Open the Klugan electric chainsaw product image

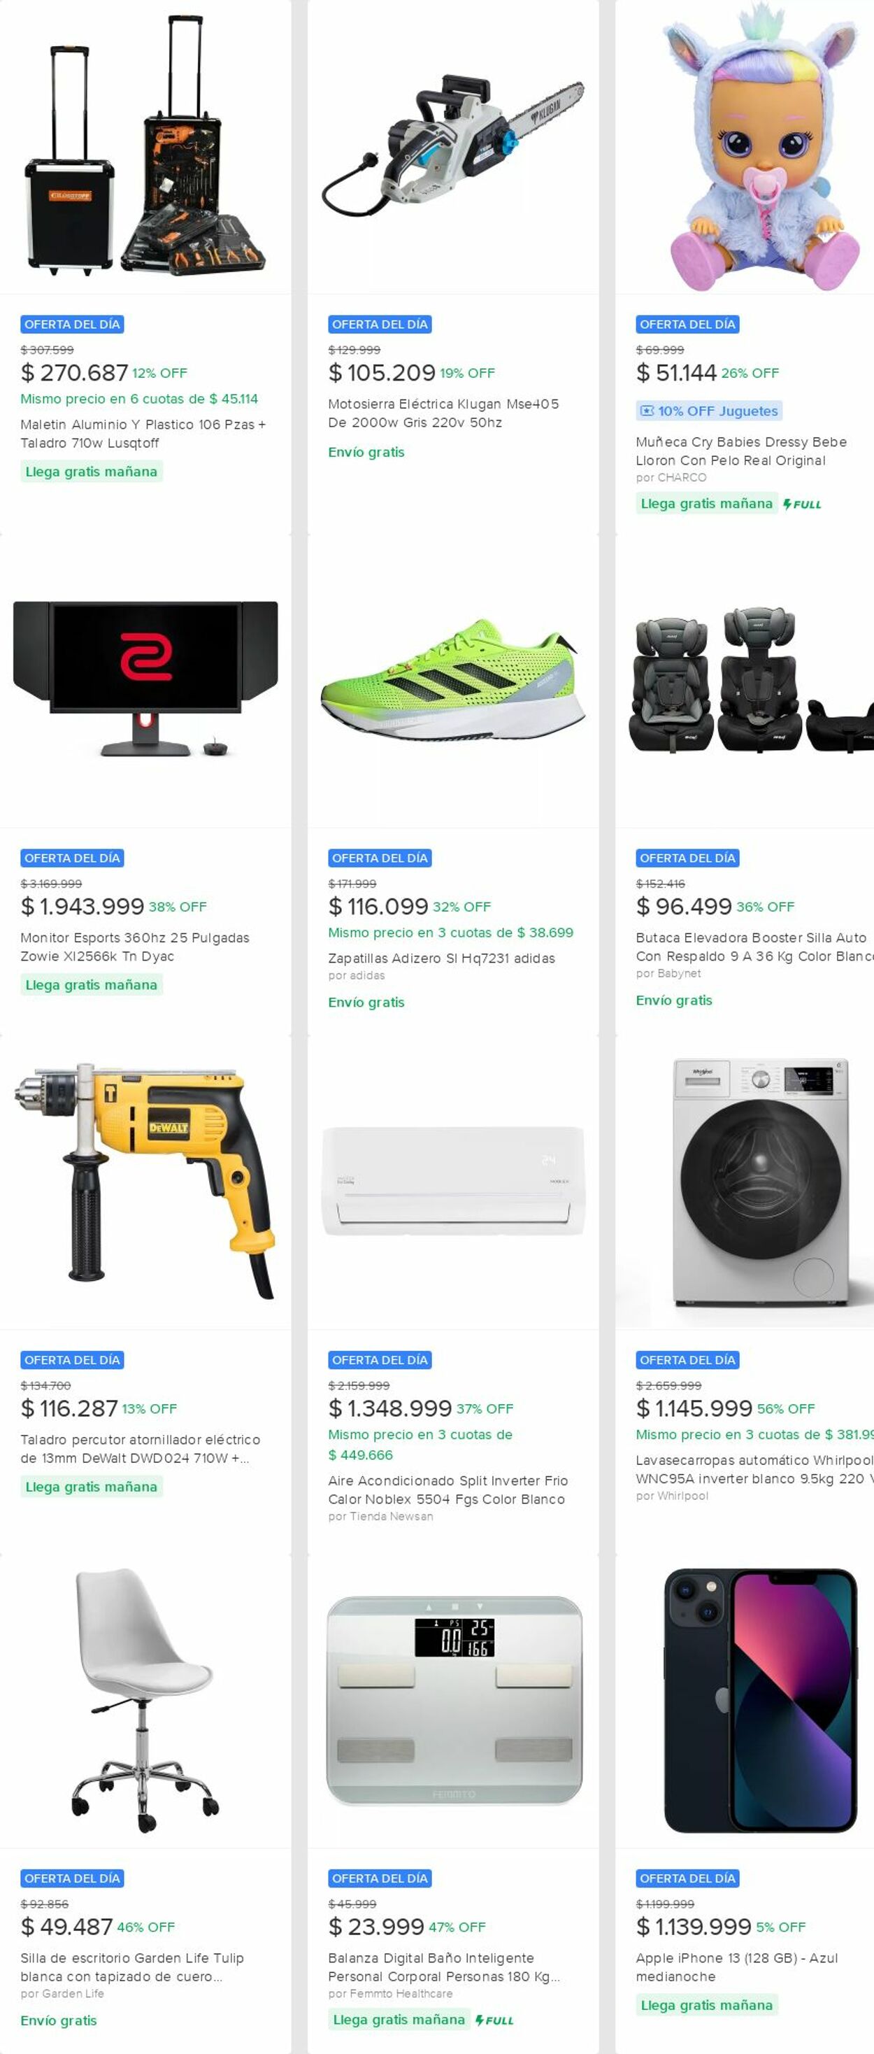coord(452,148)
